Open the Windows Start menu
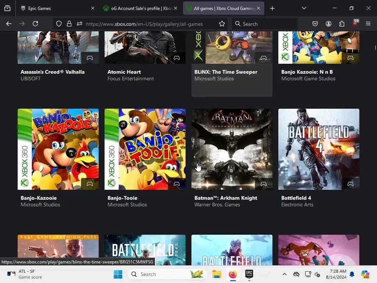Image resolution: width=377 pixels, height=283 pixels. pyautogui.click(x=118, y=274)
